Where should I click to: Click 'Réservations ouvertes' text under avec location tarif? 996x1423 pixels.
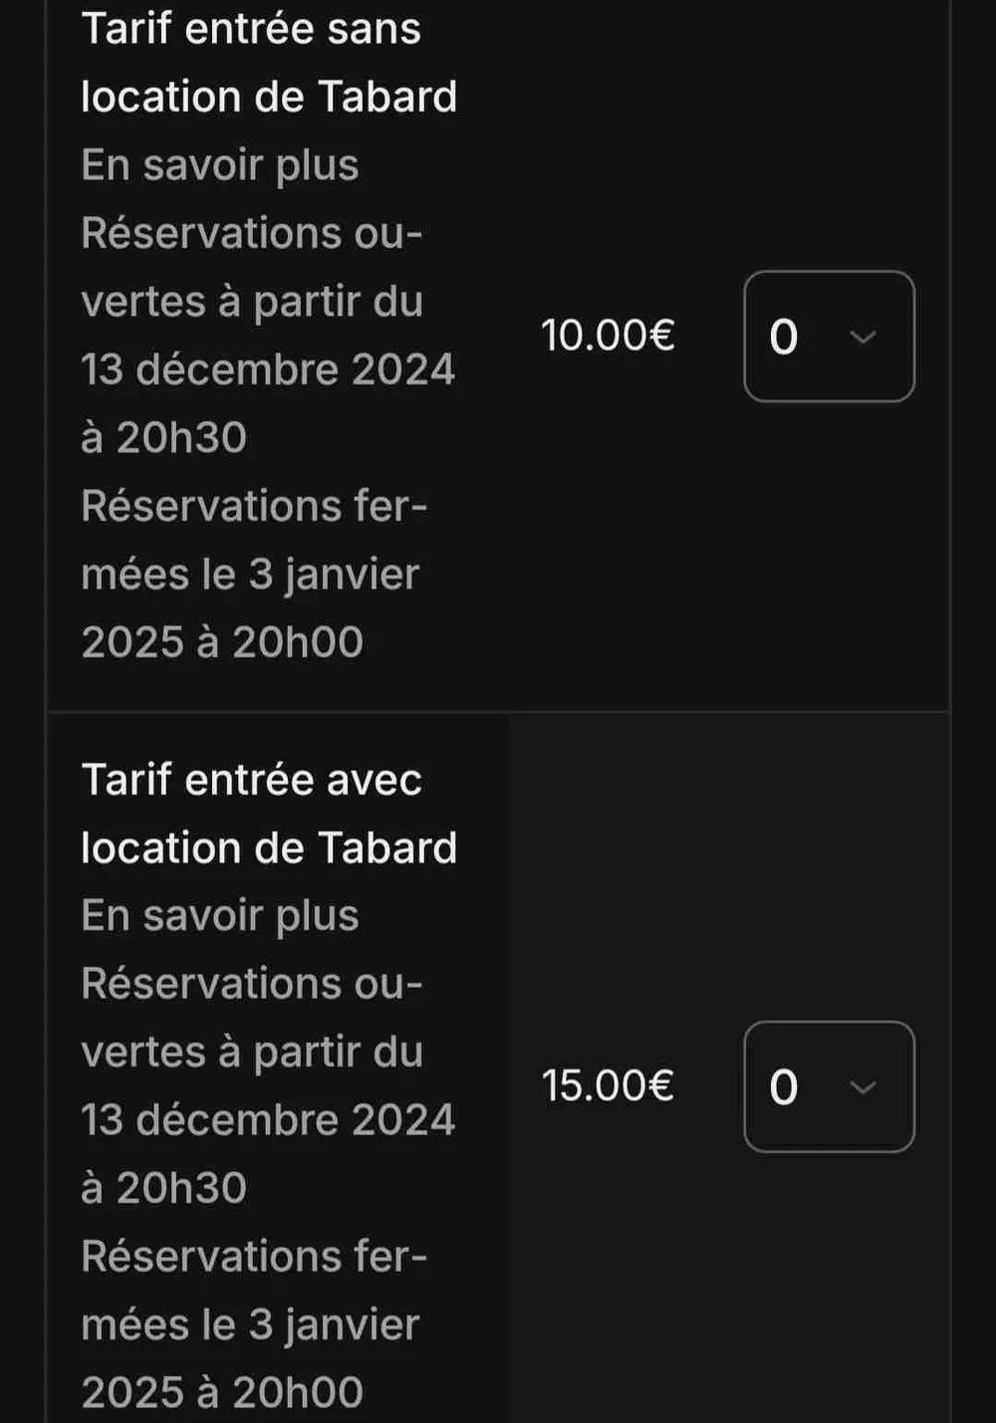click(x=252, y=985)
